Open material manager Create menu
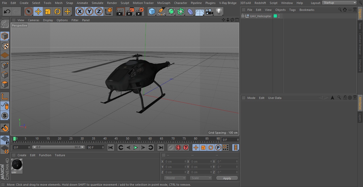The image size is (363, 187). 22,155
